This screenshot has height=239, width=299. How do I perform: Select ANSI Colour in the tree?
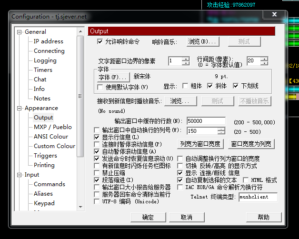(51, 137)
